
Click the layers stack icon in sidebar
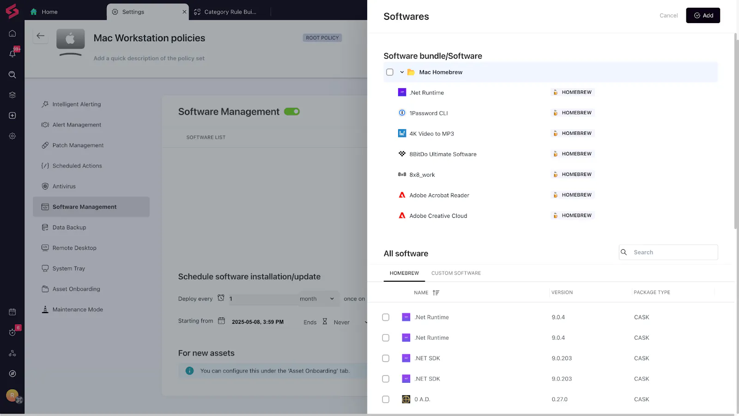[12, 95]
